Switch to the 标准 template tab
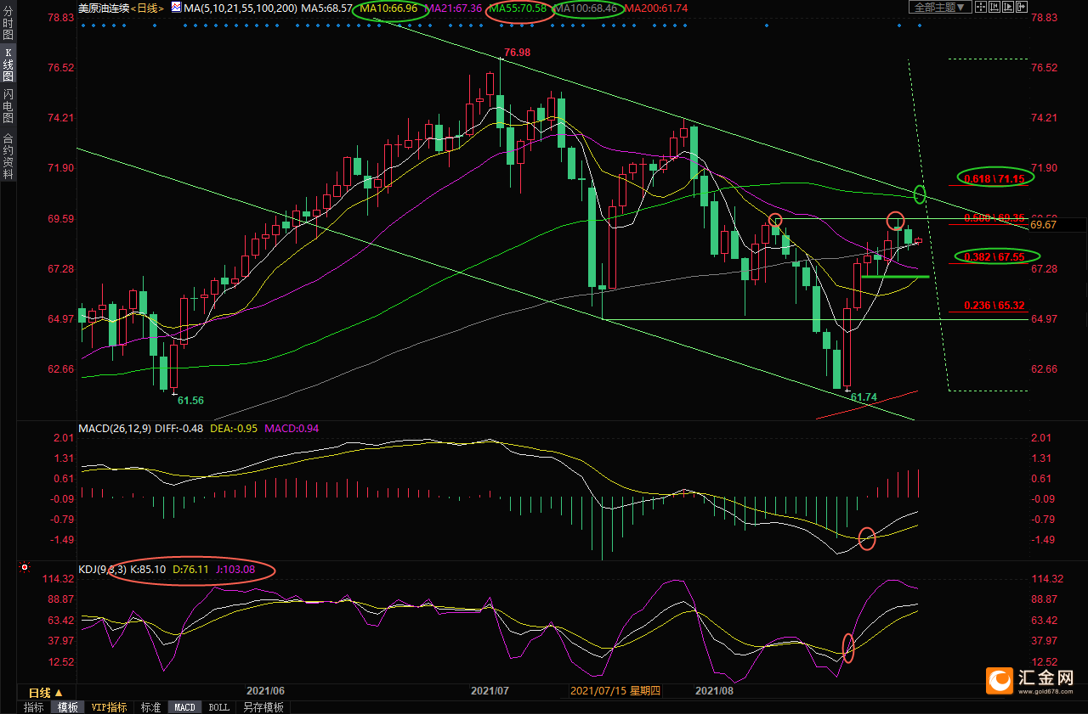Viewport: 1088px width, 714px height. tap(150, 707)
